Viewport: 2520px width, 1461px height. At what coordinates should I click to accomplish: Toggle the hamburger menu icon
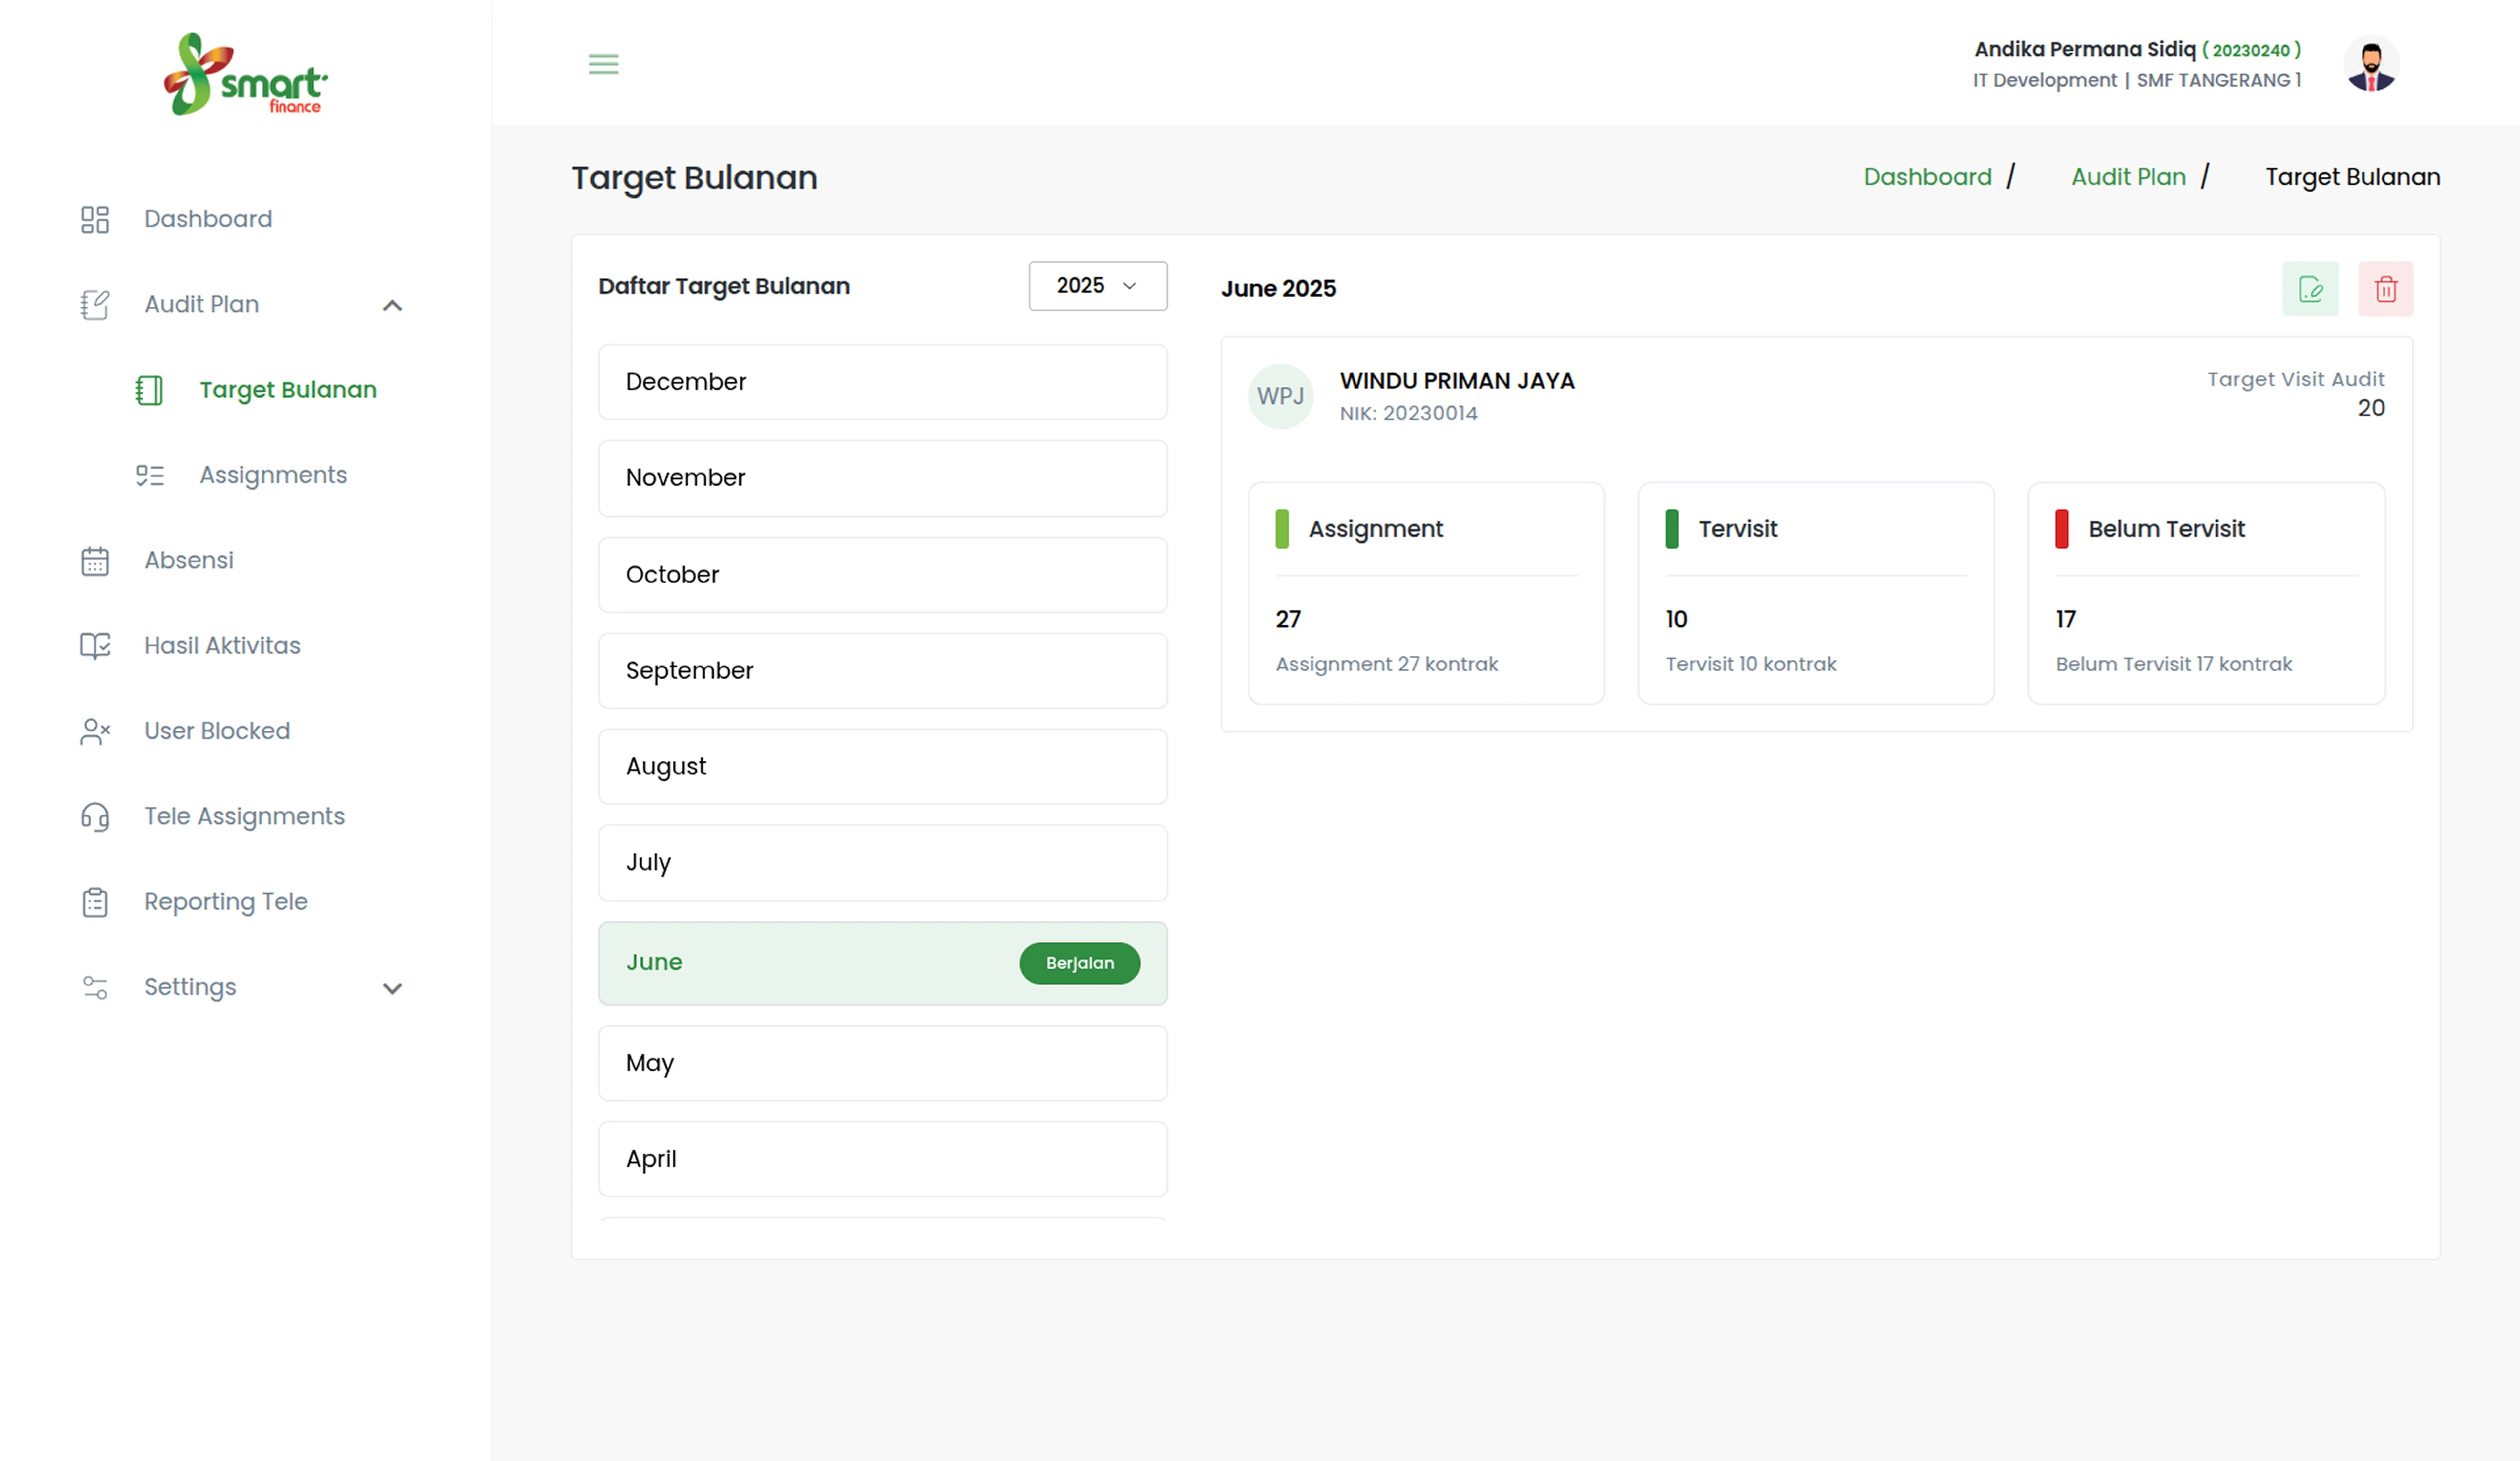click(603, 64)
